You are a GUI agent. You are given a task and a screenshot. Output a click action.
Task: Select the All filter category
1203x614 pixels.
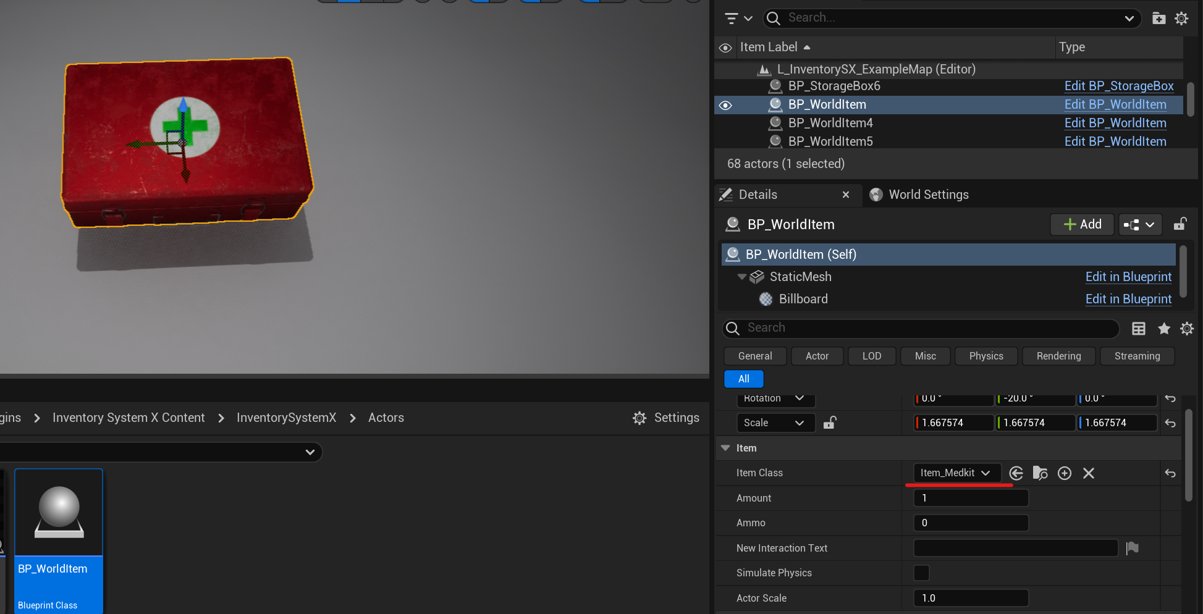point(743,379)
